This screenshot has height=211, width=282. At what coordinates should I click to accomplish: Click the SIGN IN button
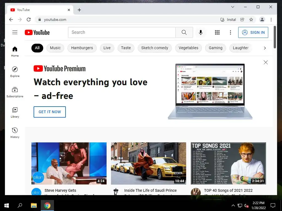coord(253,32)
